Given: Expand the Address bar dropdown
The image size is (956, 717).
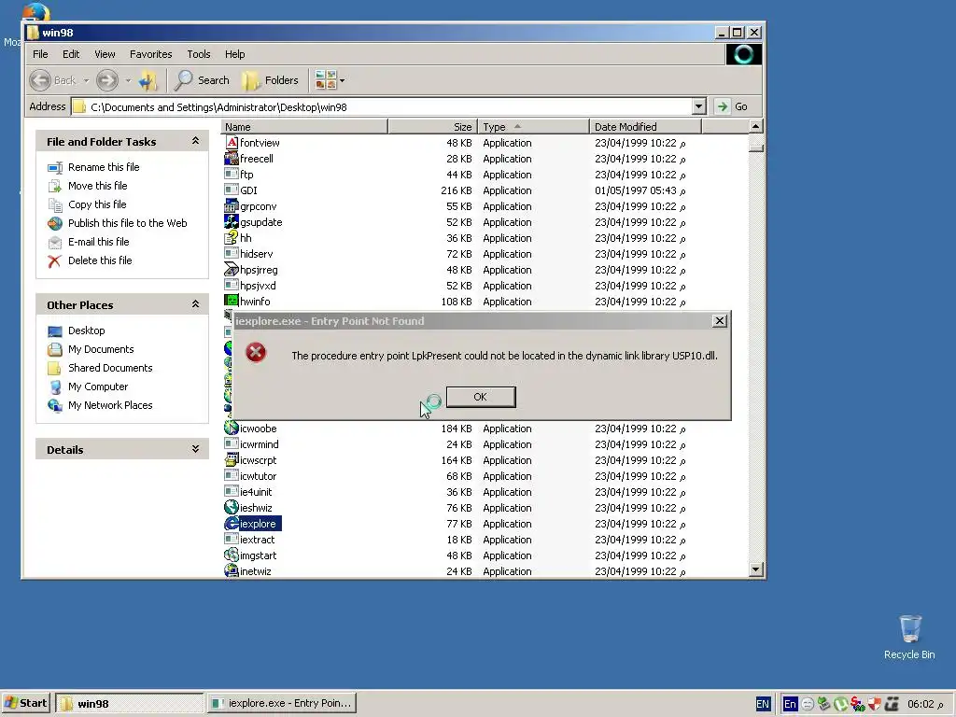Looking at the screenshot, I should [698, 106].
